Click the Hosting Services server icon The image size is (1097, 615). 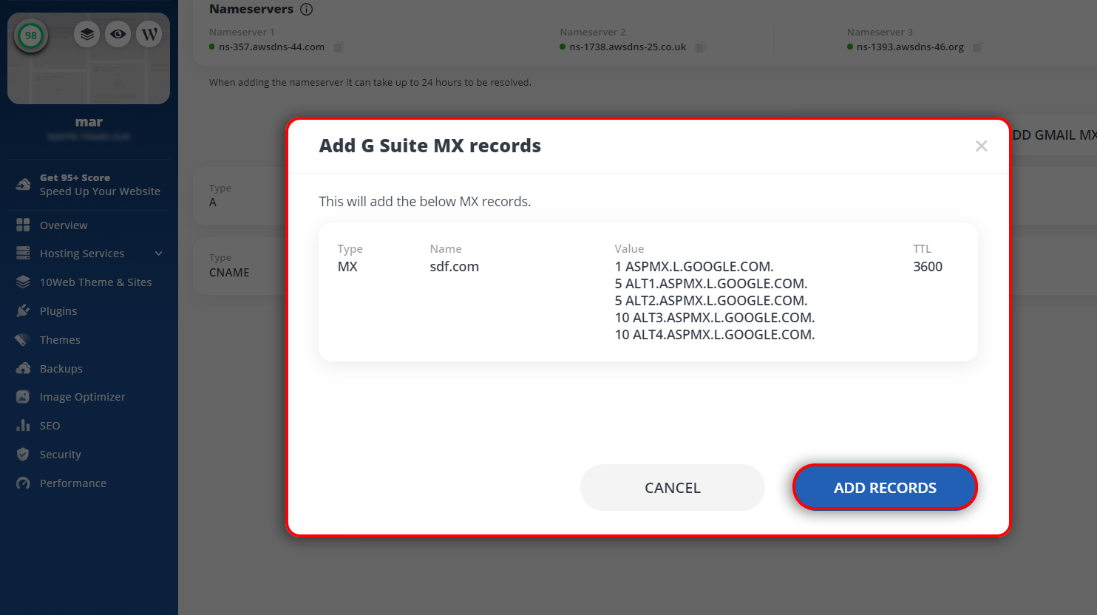23,254
